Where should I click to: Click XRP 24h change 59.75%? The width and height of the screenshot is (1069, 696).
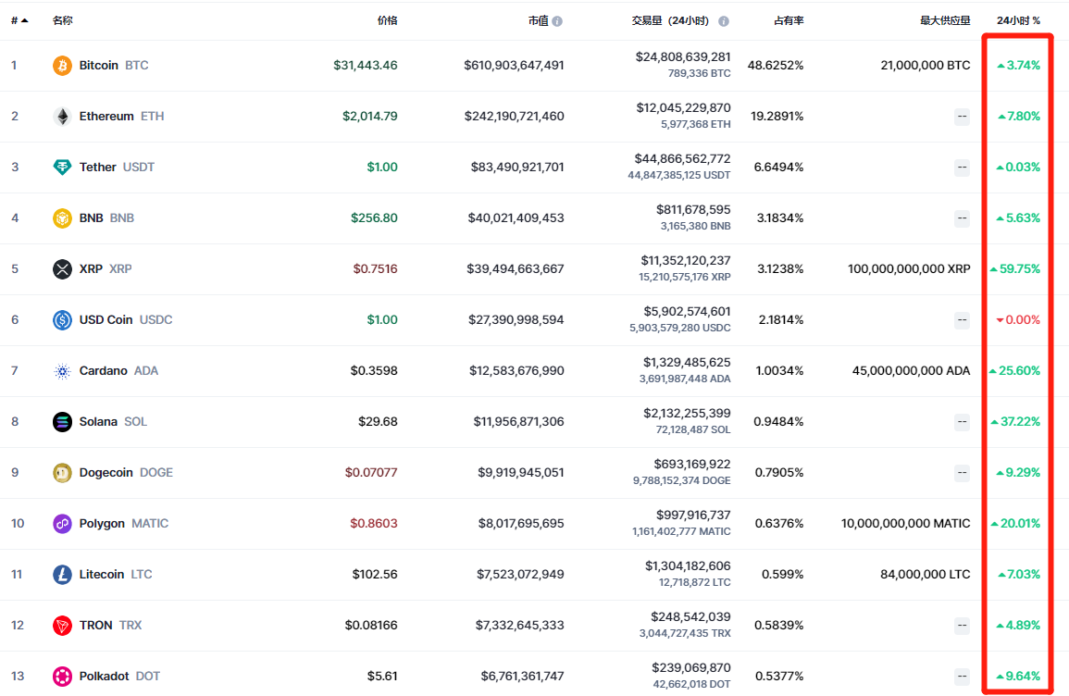(1015, 269)
